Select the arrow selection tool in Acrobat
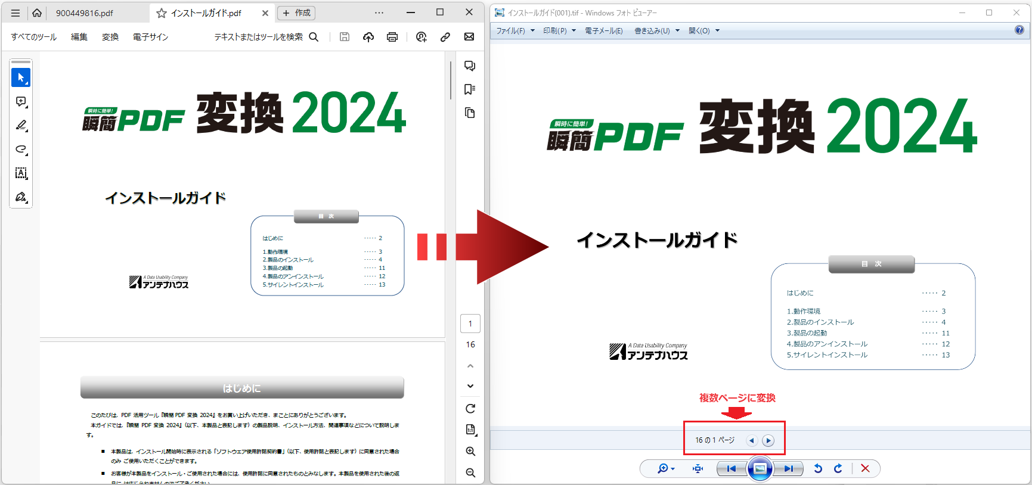 pos(21,77)
